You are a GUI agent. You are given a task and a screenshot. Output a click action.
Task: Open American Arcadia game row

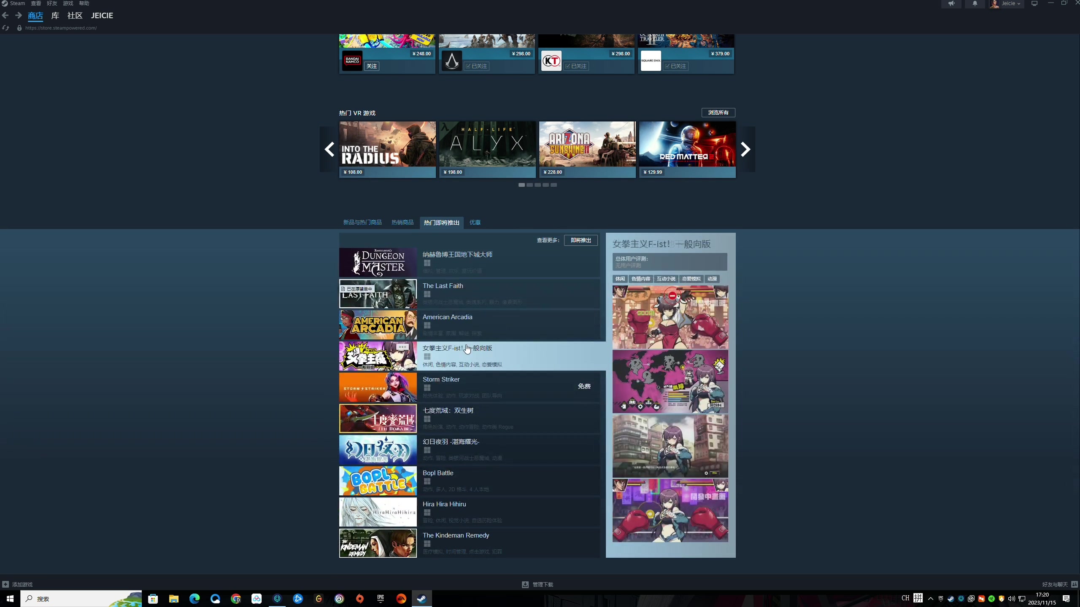click(470, 325)
